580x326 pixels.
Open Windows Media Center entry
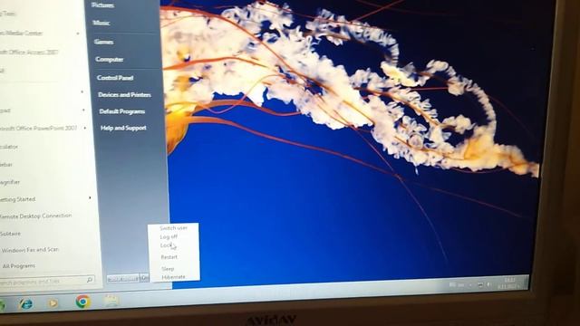[21, 33]
